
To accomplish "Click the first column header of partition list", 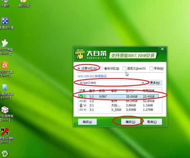I will tap(82, 91).
